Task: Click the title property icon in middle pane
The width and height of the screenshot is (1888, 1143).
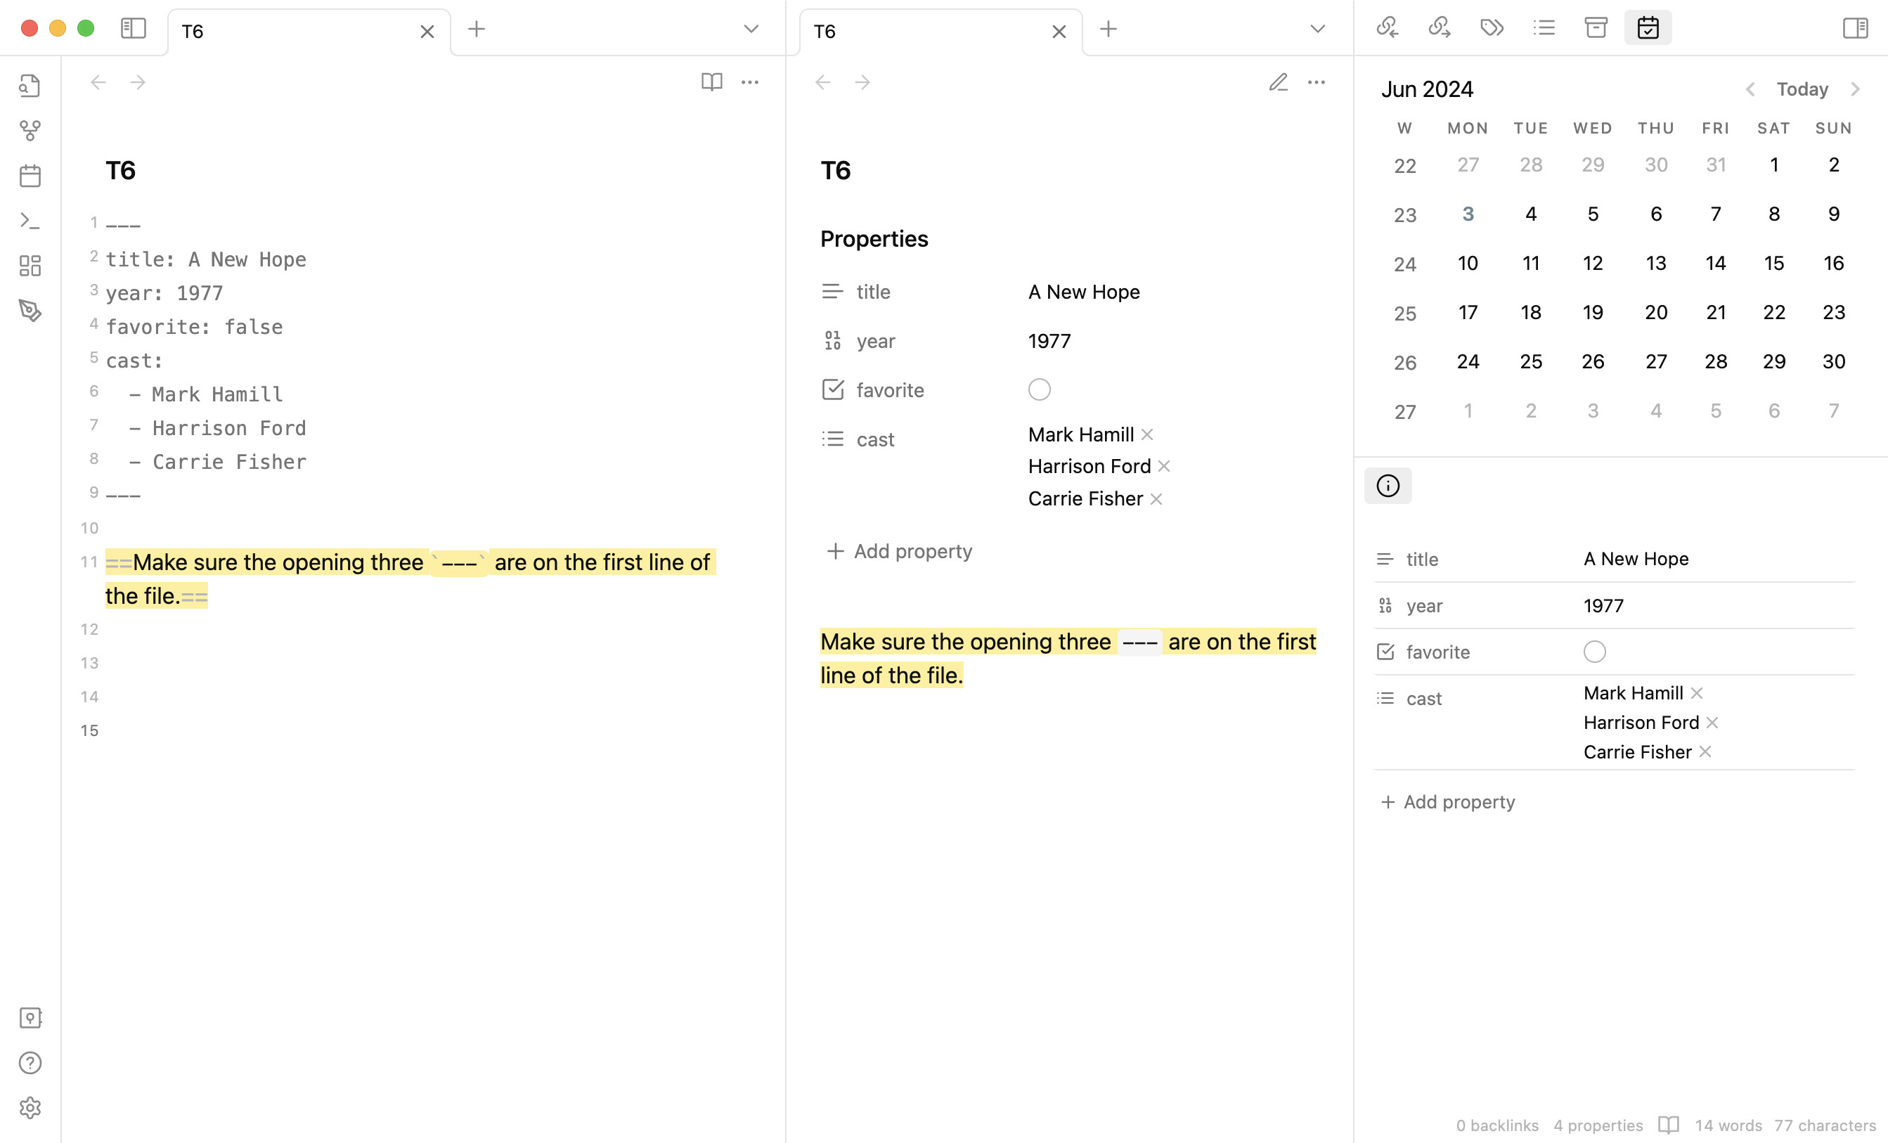Action: click(x=832, y=292)
